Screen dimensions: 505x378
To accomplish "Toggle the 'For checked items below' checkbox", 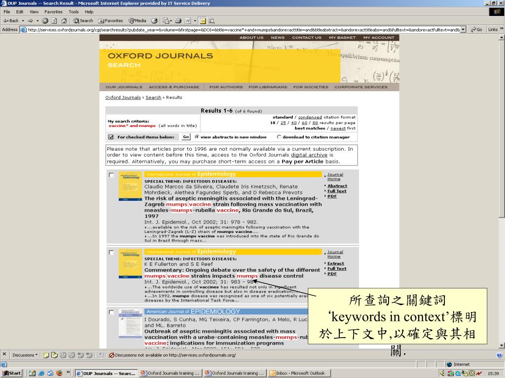I will point(111,137).
